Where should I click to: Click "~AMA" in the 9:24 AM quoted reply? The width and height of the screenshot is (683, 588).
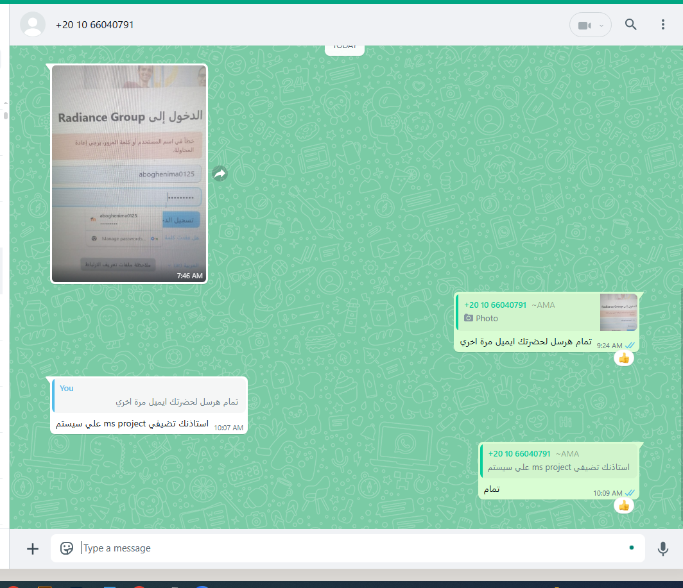tap(543, 305)
